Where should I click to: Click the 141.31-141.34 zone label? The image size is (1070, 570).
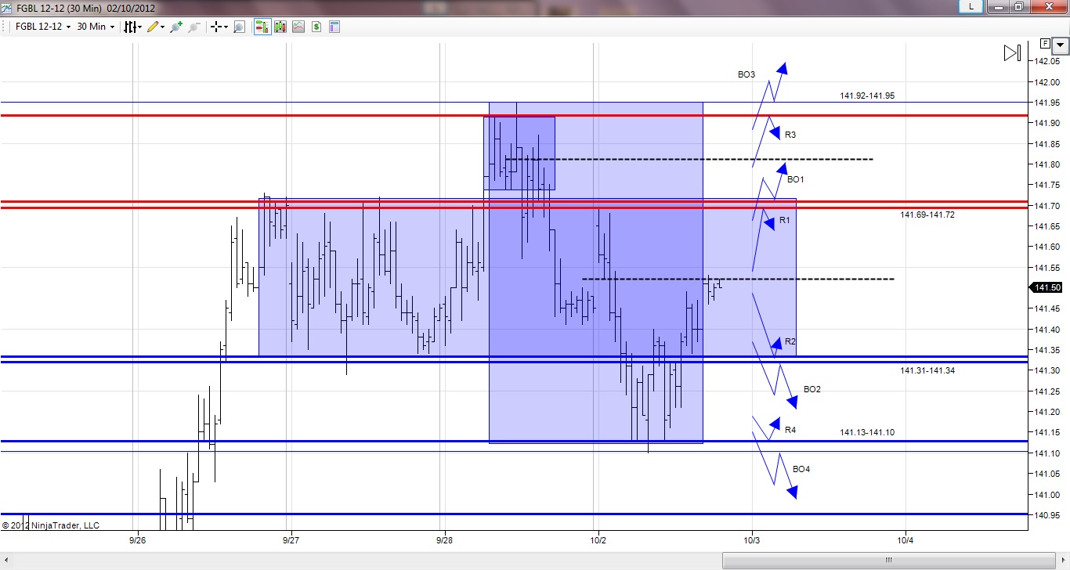[927, 371]
